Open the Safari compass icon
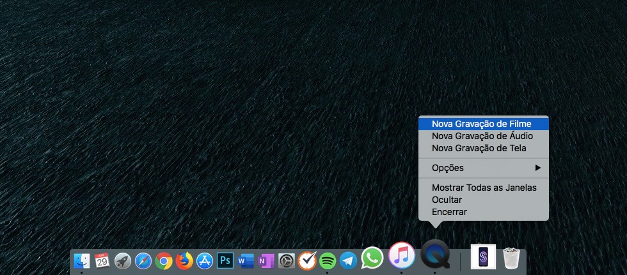 point(143,261)
